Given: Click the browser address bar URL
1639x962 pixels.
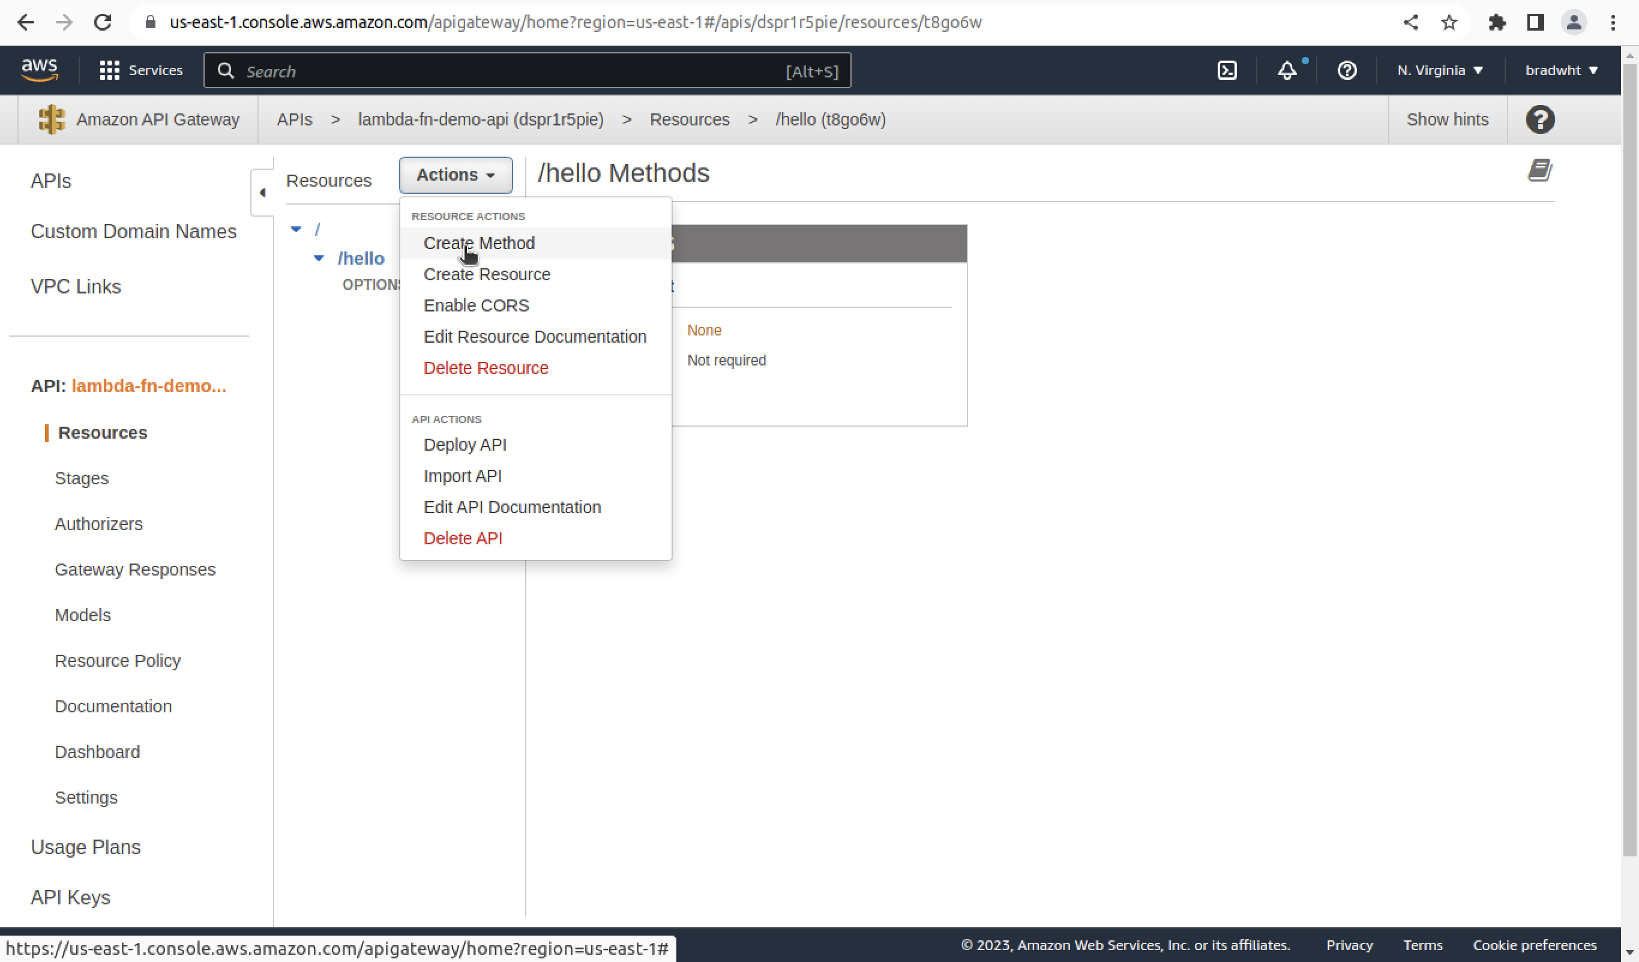Looking at the screenshot, I should click(576, 22).
